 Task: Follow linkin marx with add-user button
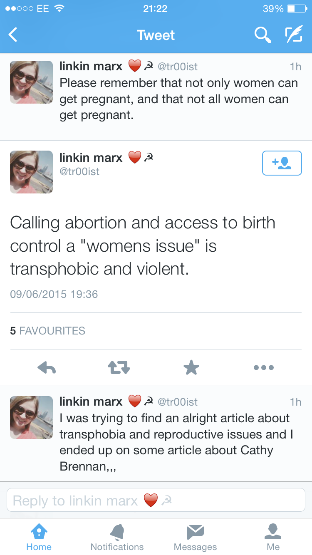282,163
